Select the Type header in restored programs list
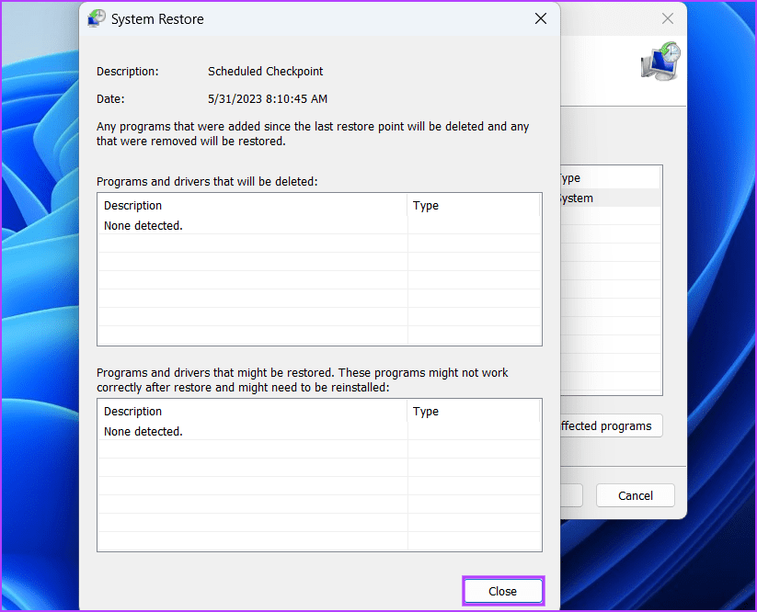Viewport: 757px width, 612px height. pos(426,411)
